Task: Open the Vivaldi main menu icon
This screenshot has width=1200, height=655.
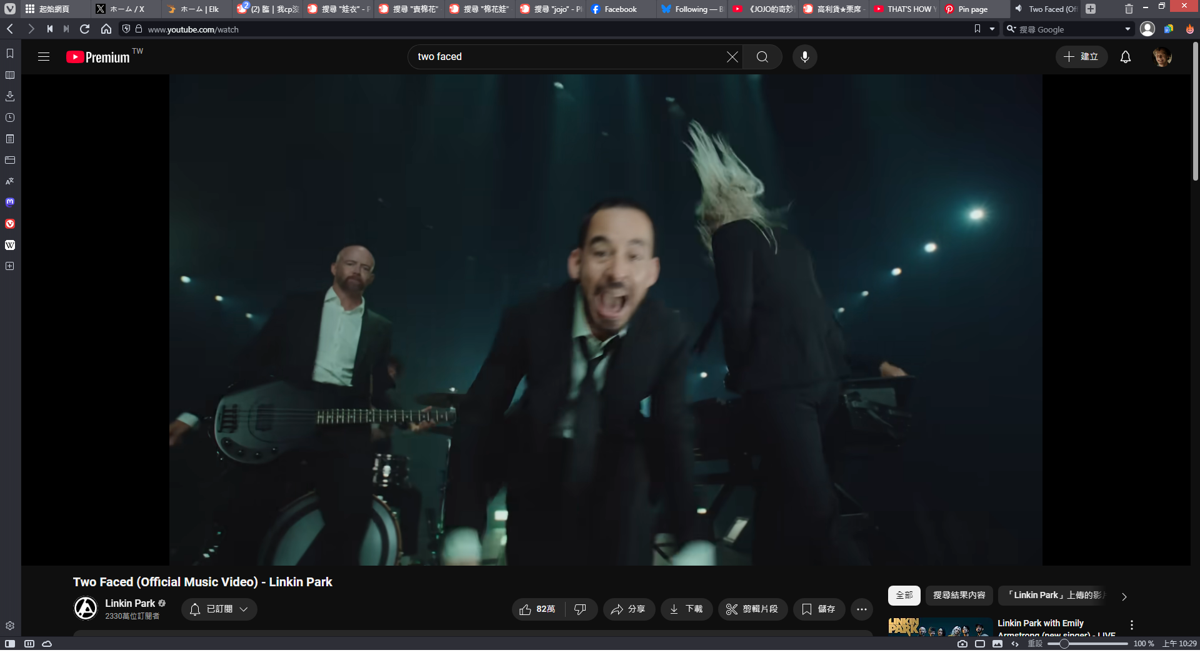Action: tap(10, 9)
